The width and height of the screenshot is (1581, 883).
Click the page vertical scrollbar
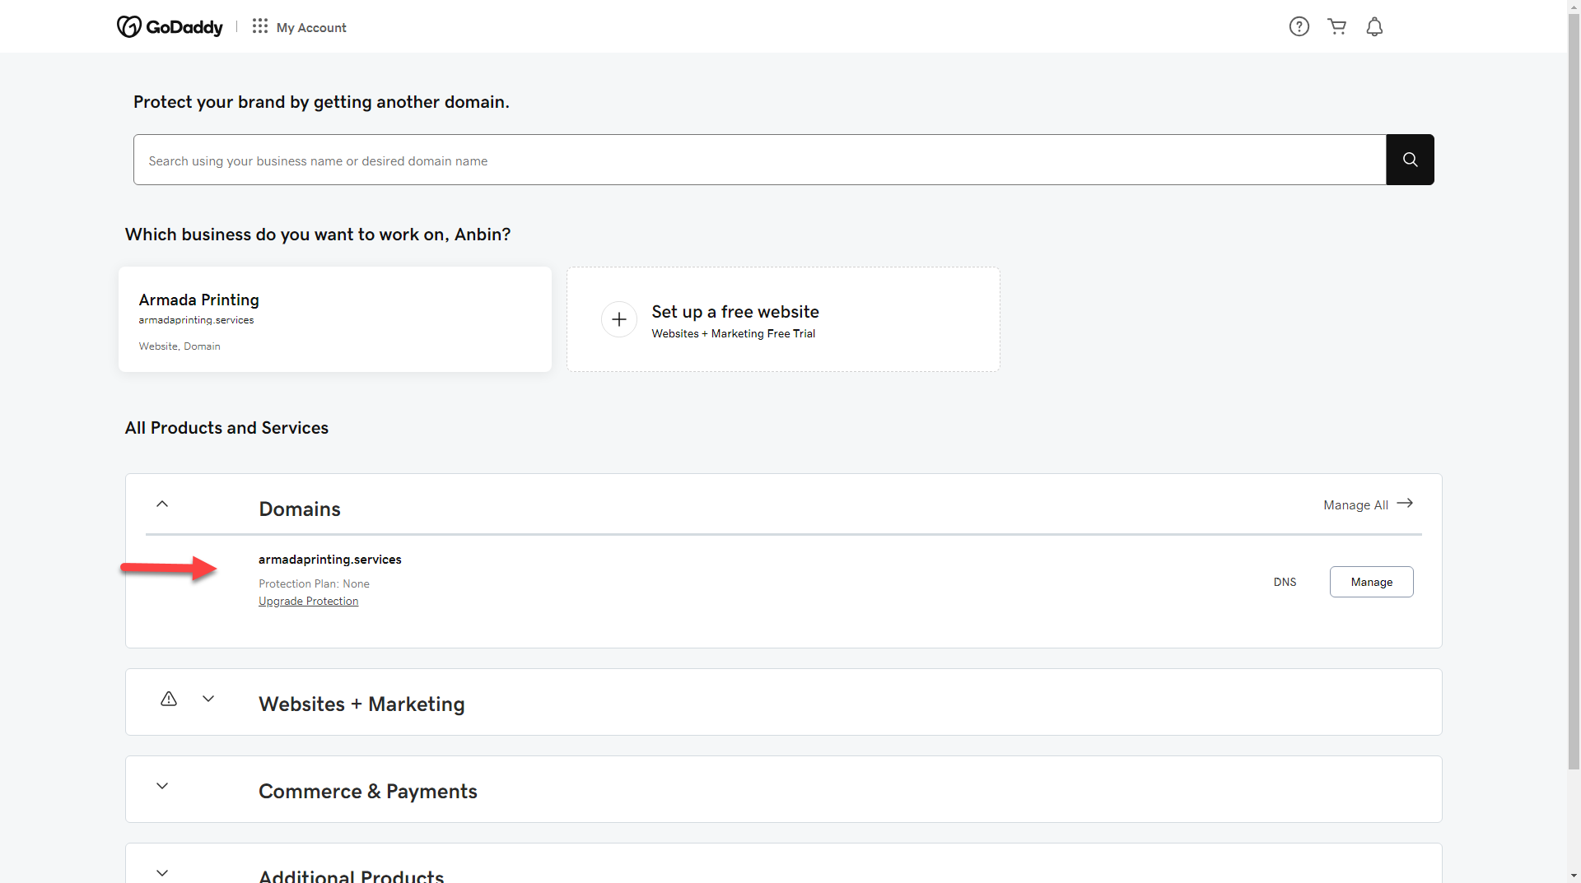1574,391
